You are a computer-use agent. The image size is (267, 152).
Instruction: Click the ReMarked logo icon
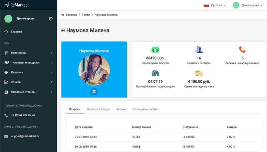7,5
